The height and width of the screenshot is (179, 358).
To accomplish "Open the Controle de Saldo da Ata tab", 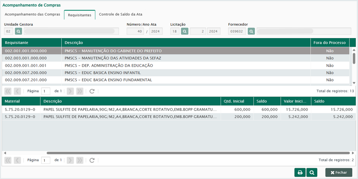I will click(120, 15).
